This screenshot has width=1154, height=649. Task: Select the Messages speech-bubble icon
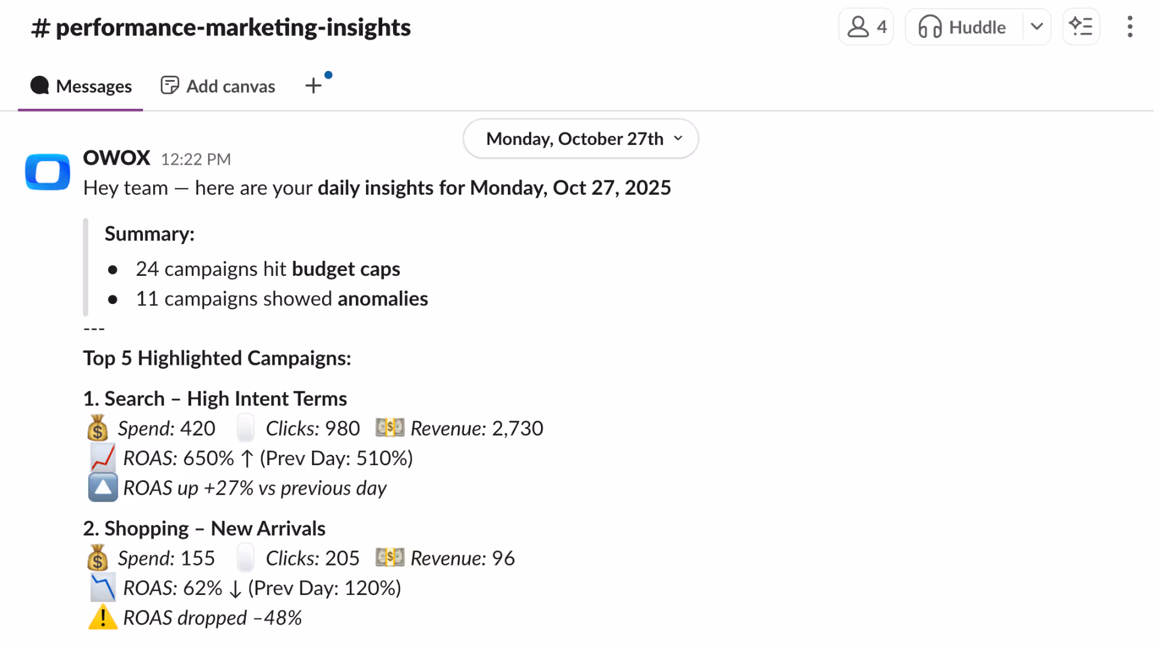(39, 85)
